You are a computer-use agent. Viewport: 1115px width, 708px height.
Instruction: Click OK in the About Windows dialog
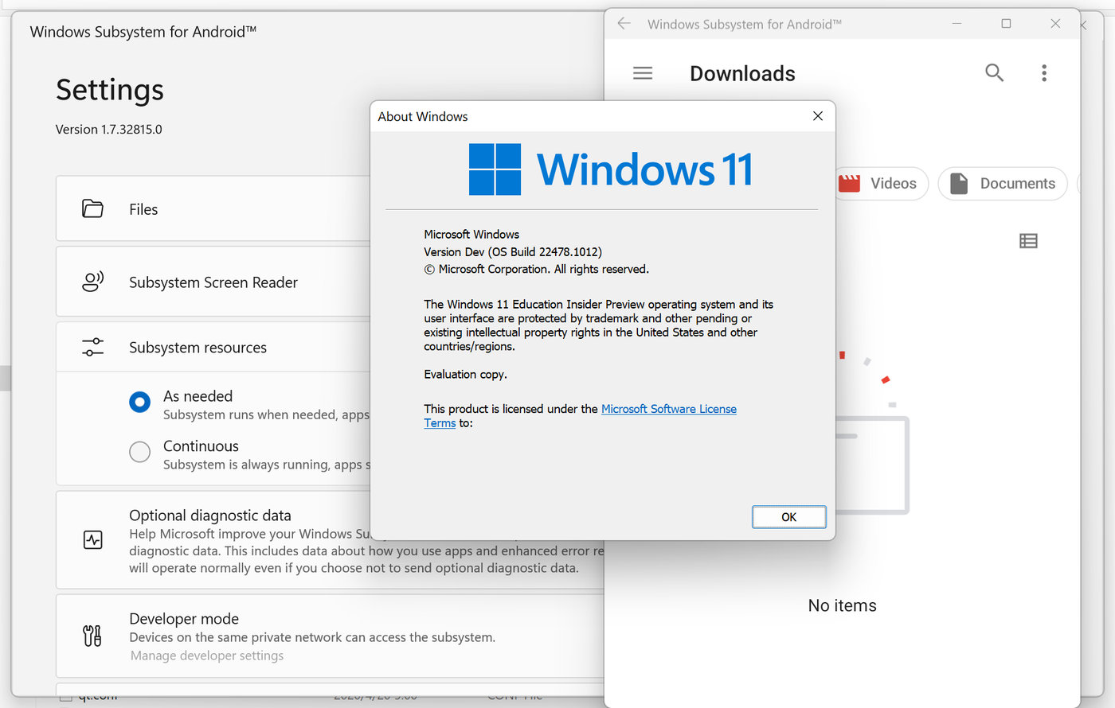click(x=788, y=516)
